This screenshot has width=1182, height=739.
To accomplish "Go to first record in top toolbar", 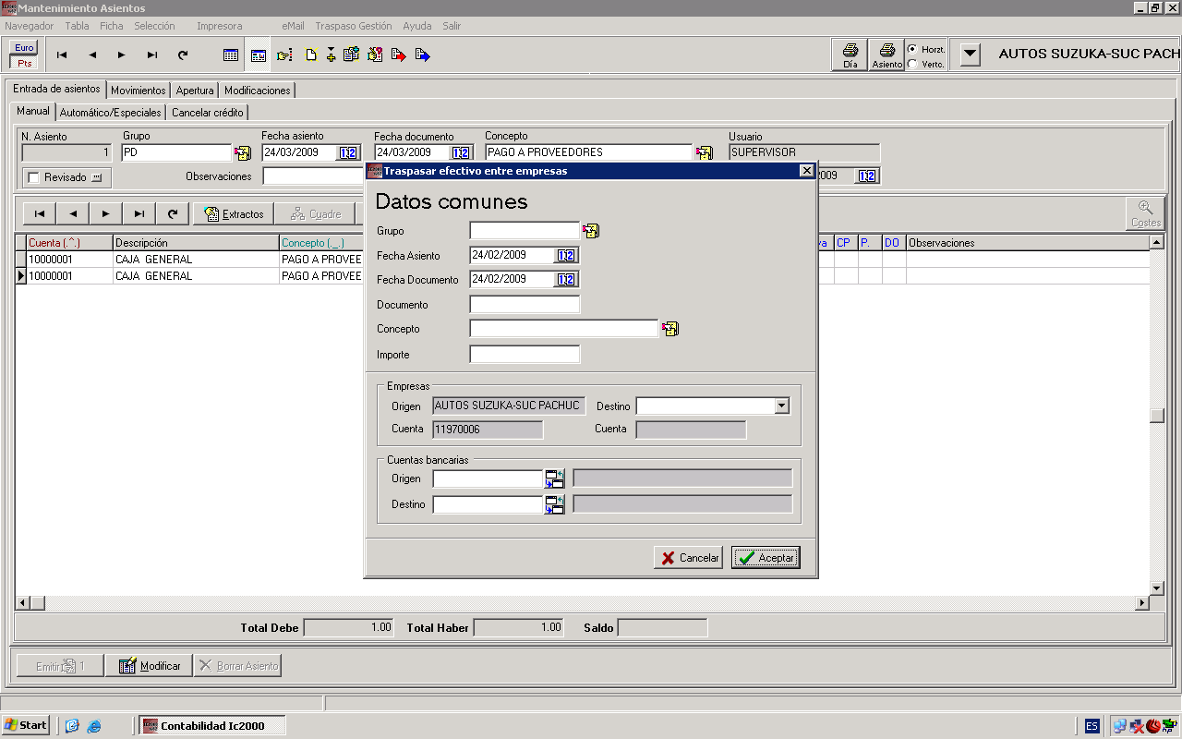I will (x=62, y=55).
